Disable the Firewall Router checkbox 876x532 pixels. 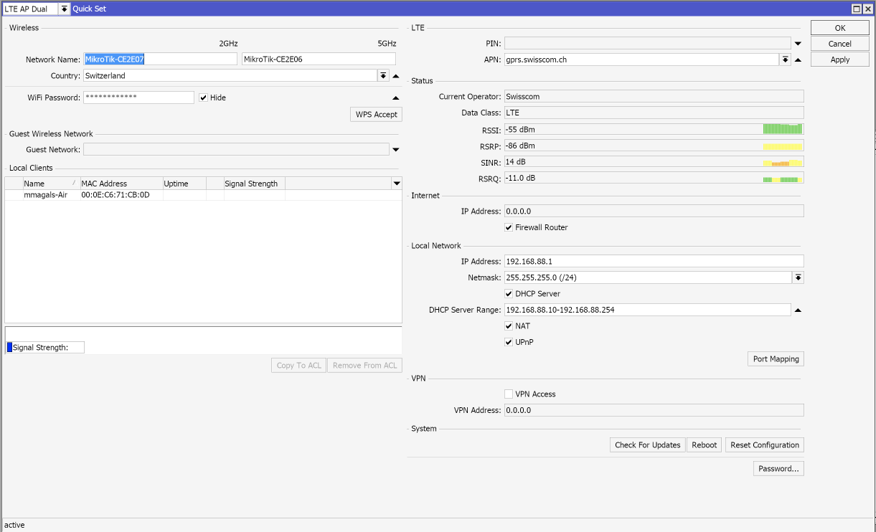(509, 227)
